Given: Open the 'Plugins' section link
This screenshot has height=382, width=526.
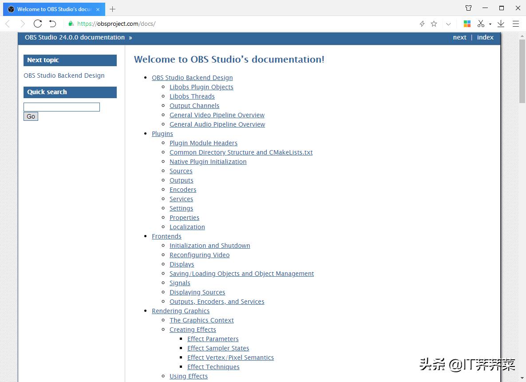Looking at the screenshot, I should [162, 134].
